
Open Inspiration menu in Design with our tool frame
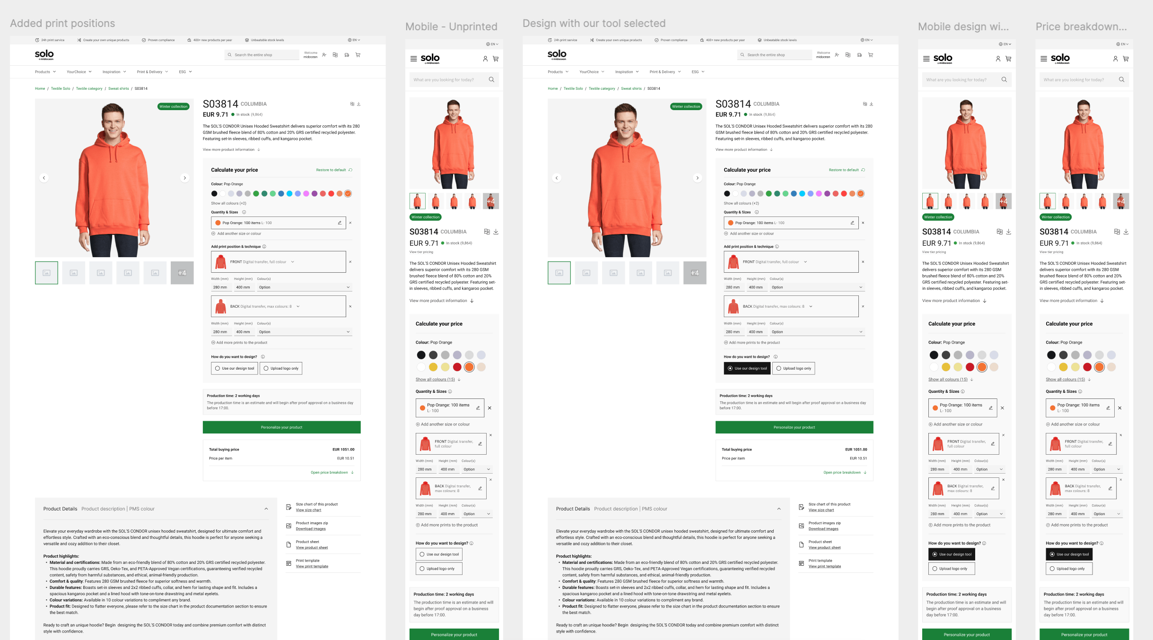(x=627, y=72)
